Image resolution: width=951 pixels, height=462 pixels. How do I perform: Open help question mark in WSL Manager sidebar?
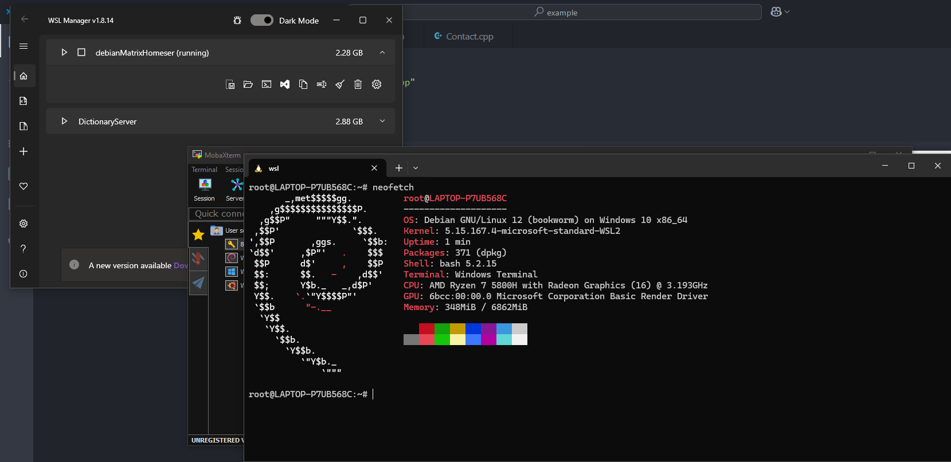24,249
